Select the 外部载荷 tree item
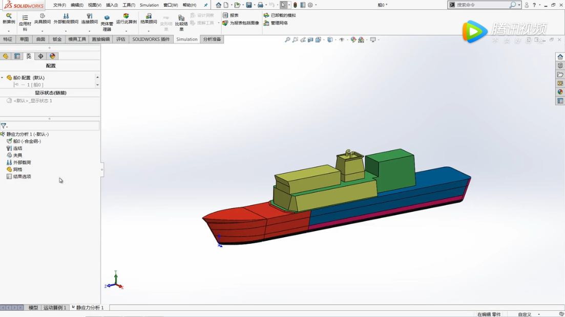 [19, 162]
